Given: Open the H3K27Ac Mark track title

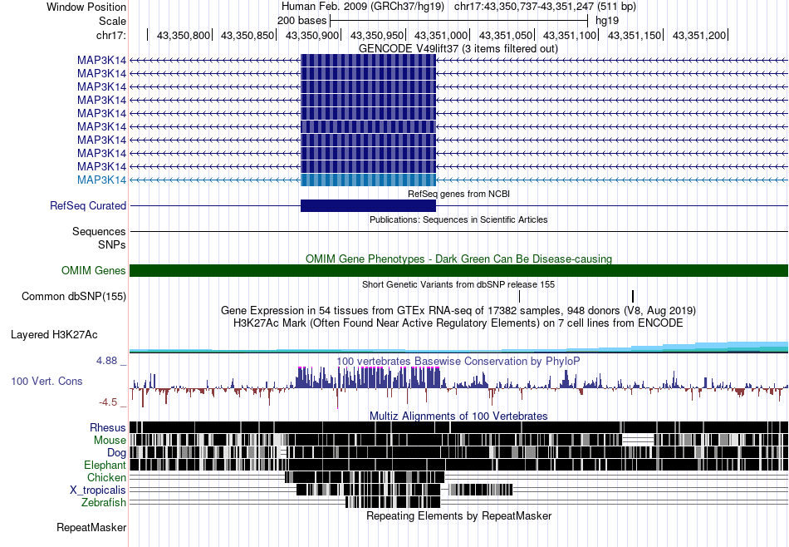Looking at the screenshot, I should click(x=458, y=323).
